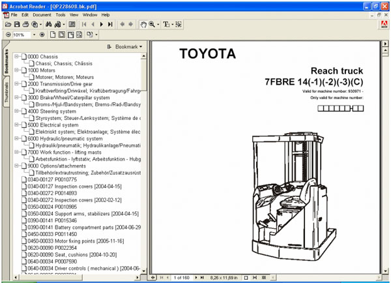Image resolution: width=391 pixels, height=283 pixels.
Task: Click status bar navigation pane toggle arrows
Action: (x=152, y=278)
